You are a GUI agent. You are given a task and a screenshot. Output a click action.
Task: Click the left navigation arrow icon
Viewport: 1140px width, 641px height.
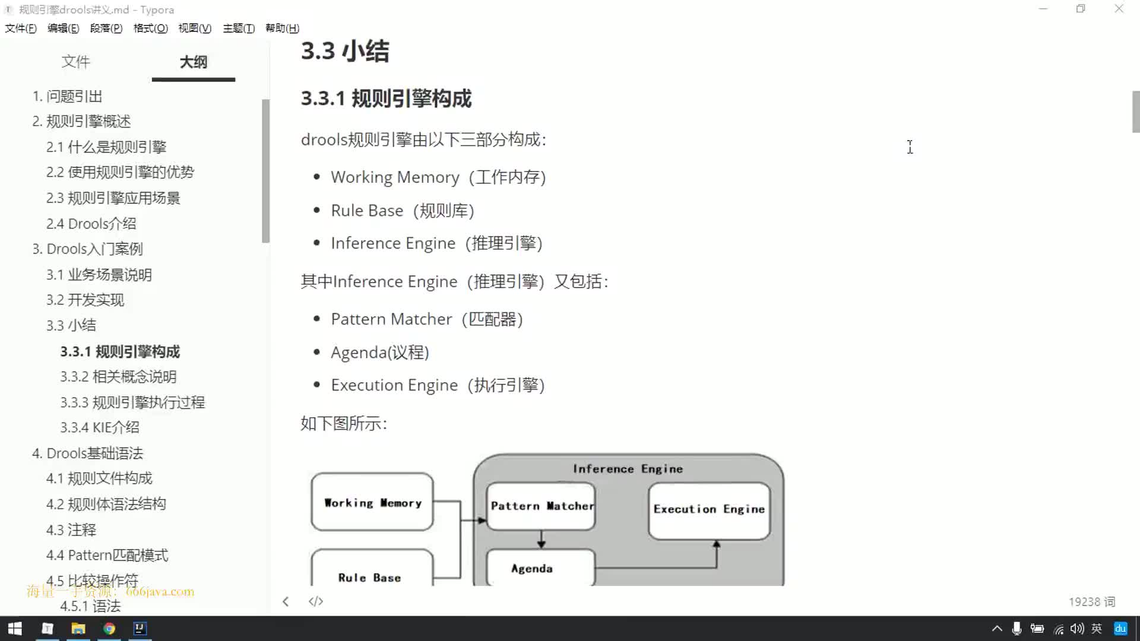(286, 601)
